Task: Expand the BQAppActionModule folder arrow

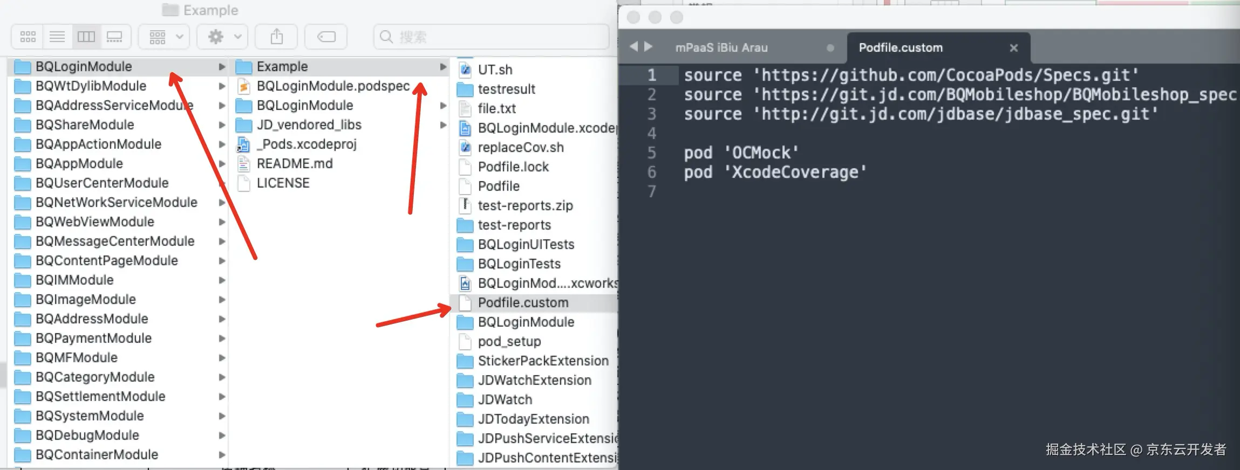Action: click(x=221, y=144)
